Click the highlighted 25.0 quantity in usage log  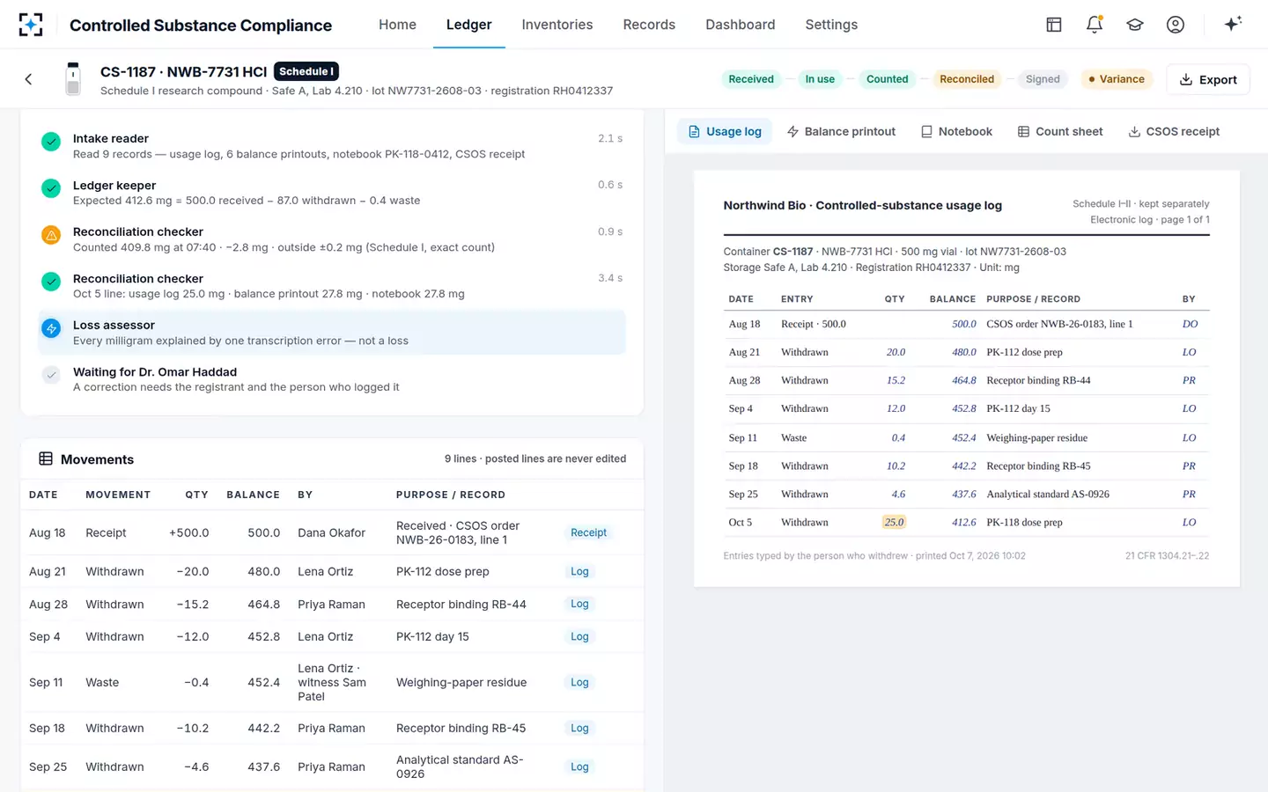pyautogui.click(x=894, y=522)
